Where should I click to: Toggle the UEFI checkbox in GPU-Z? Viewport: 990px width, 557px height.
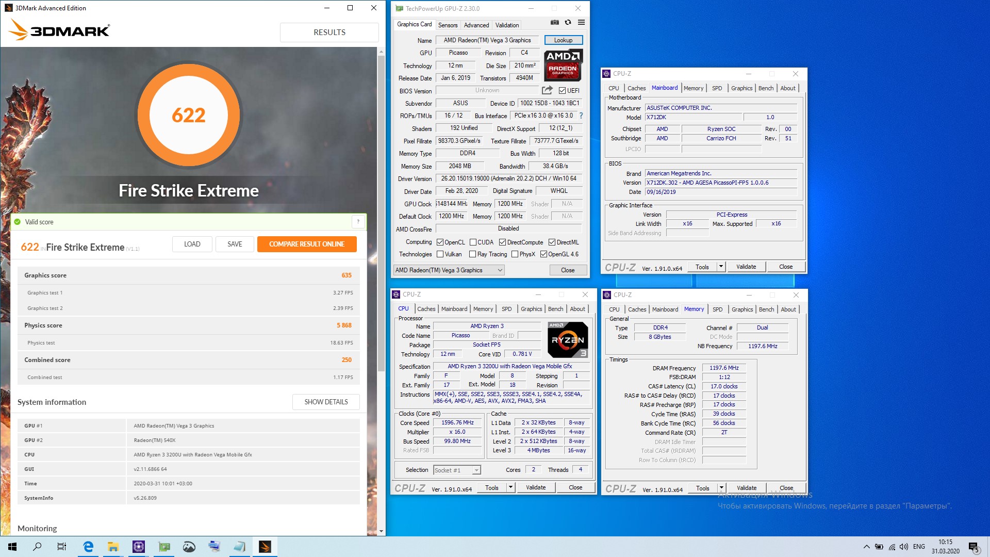pos(562,90)
